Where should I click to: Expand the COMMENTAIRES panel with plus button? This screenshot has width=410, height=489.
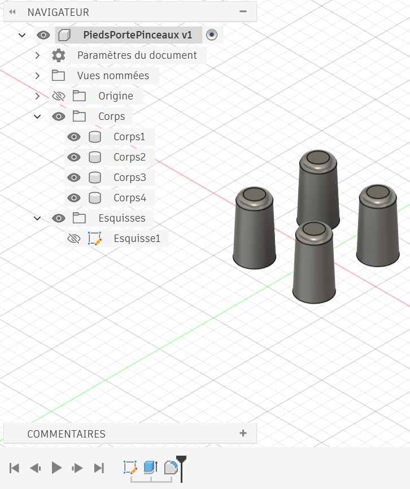point(243,434)
